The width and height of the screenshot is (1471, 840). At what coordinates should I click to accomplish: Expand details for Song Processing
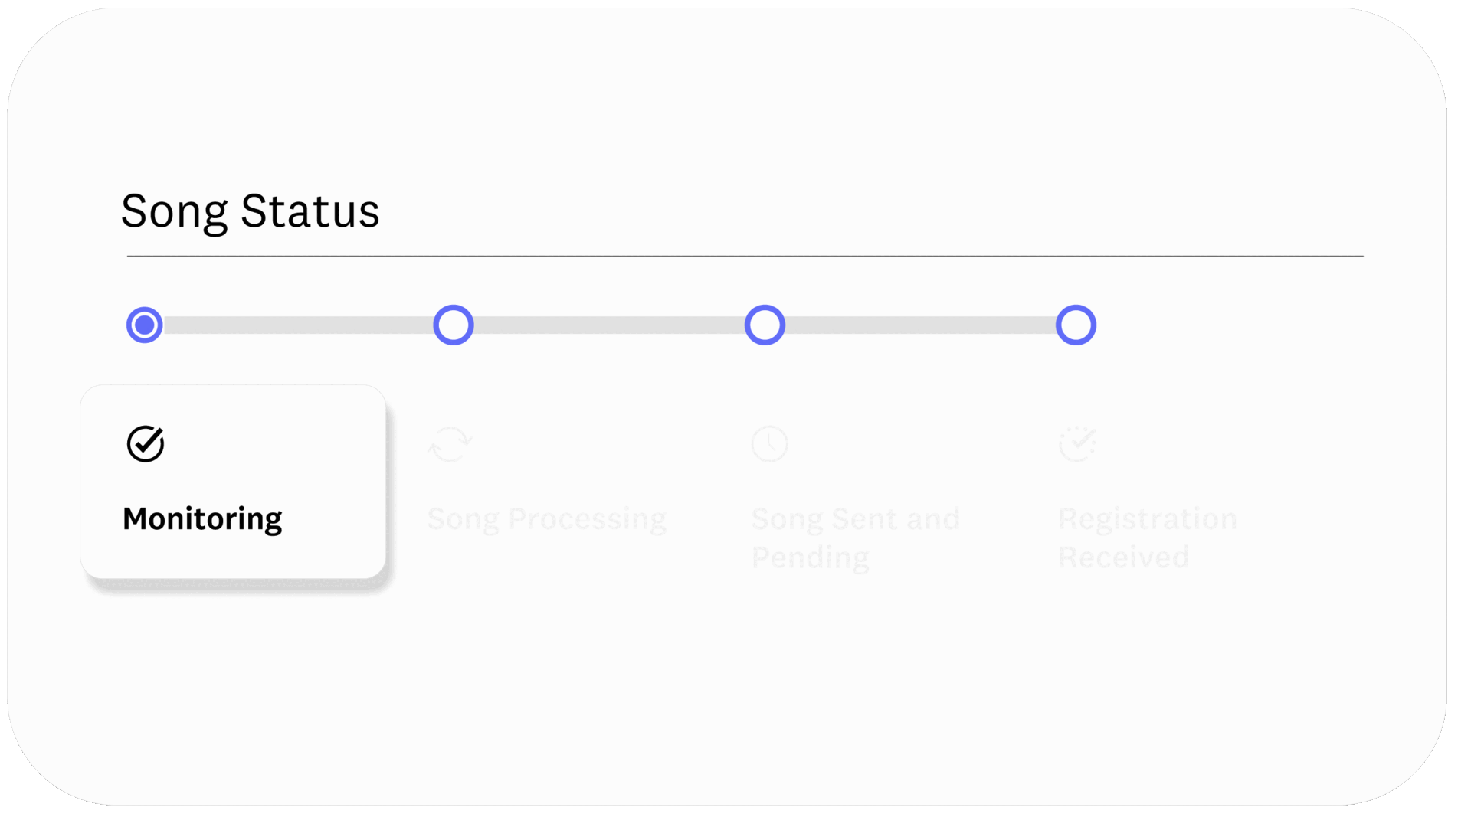(x=547, y=518)
